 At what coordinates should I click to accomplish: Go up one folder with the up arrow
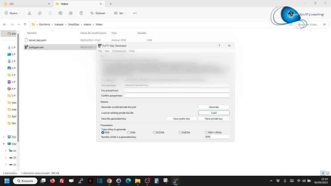(x=25, y=25)
